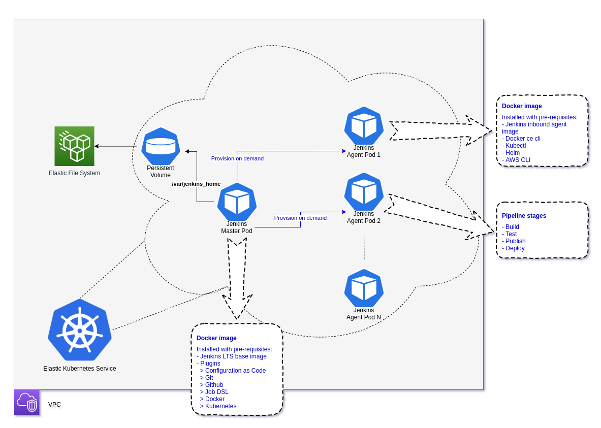Click the Elastic Kubernetes Service helm icon

click(80, 330)
